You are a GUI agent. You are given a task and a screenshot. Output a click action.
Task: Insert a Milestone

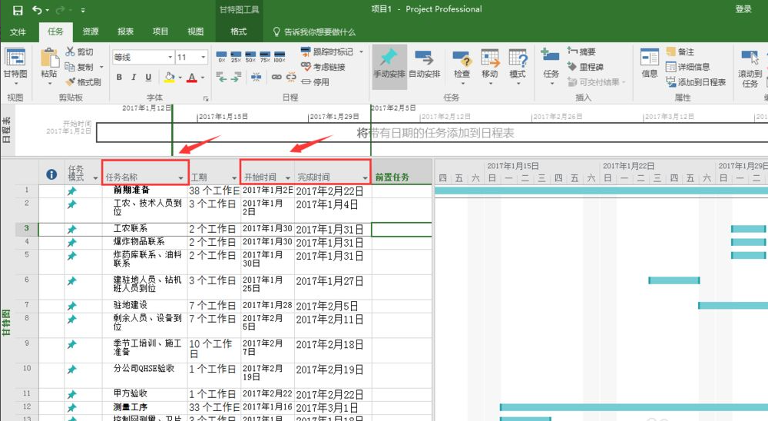[584, 67]
